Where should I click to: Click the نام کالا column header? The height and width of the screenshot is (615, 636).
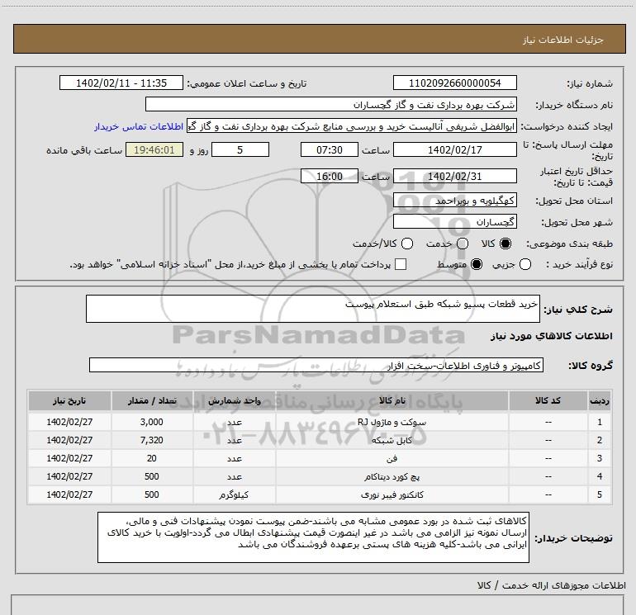392,401
